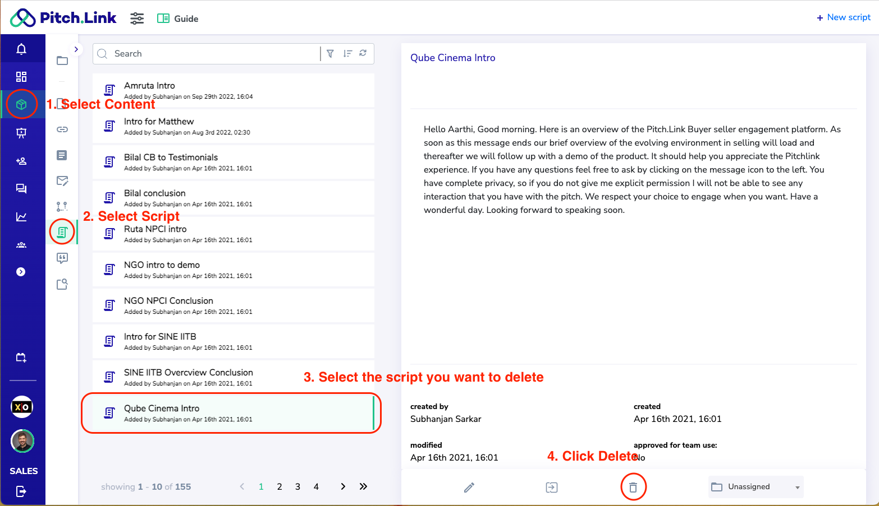Open the team group icon
Viewport: 879px width, 506px height.
click(21, 245)
